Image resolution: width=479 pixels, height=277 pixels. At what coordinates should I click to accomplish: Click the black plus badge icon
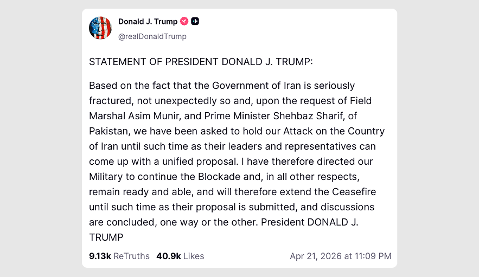tap(195, 22)
